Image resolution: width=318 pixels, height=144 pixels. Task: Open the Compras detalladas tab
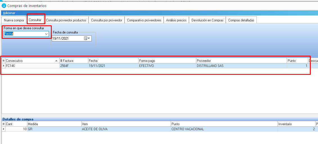pyautogui.click(x=241, y=20)
